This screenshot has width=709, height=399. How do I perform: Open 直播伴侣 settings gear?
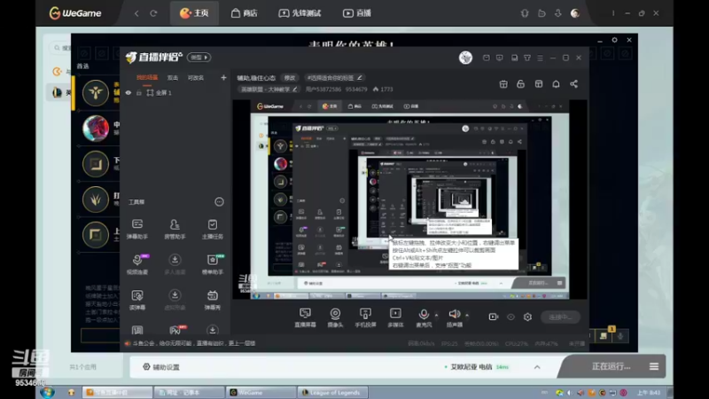coord(527,317)
